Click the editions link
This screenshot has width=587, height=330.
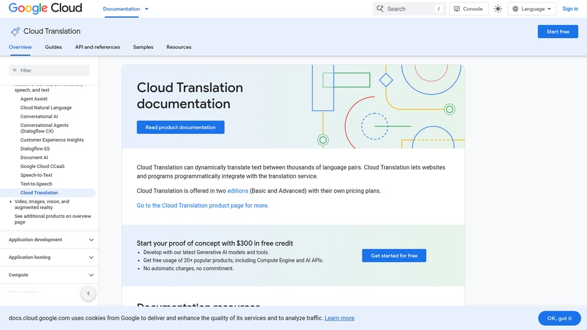point(238,191)
